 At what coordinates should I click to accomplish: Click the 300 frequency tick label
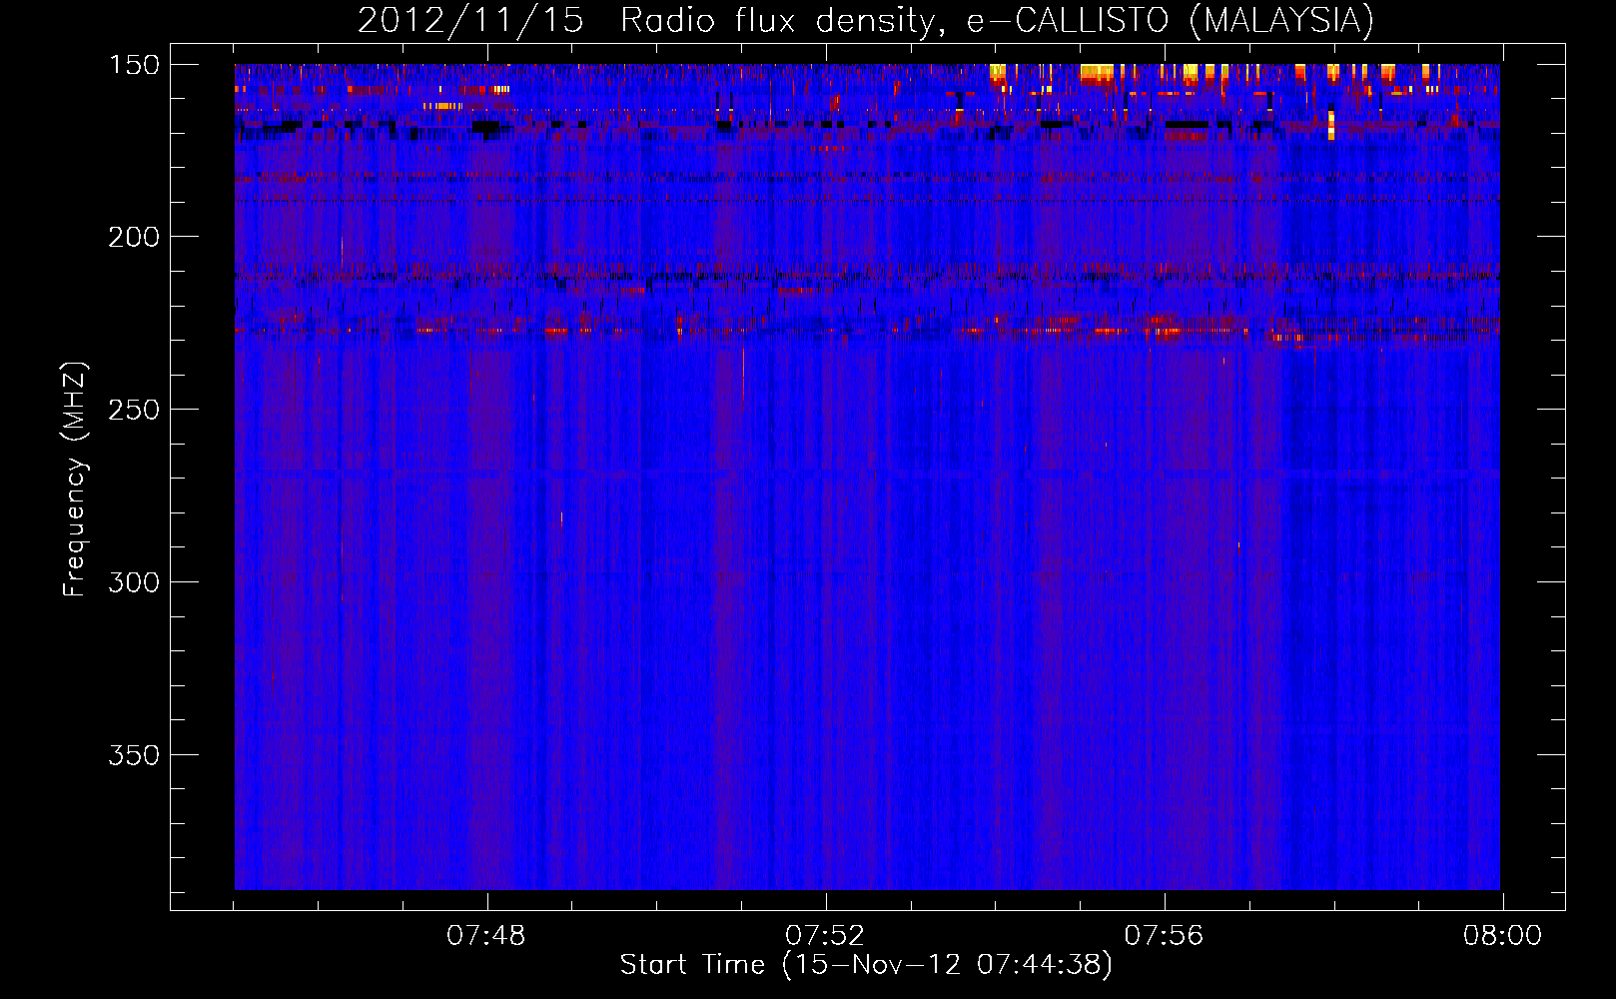click(134, 582)
